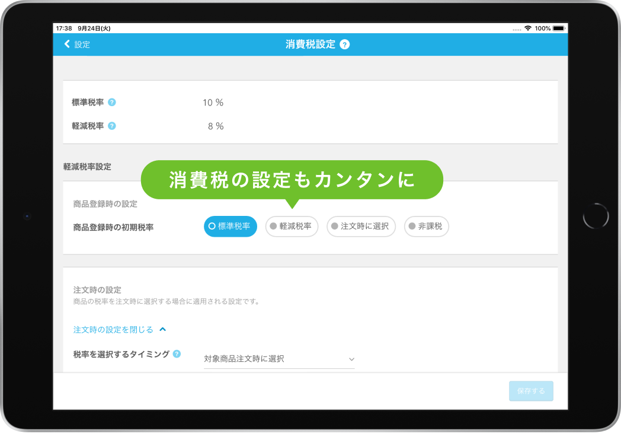Select 標準税率 as initial tax rate
This screenshot has width=621, height=433.
pos(230,226)
